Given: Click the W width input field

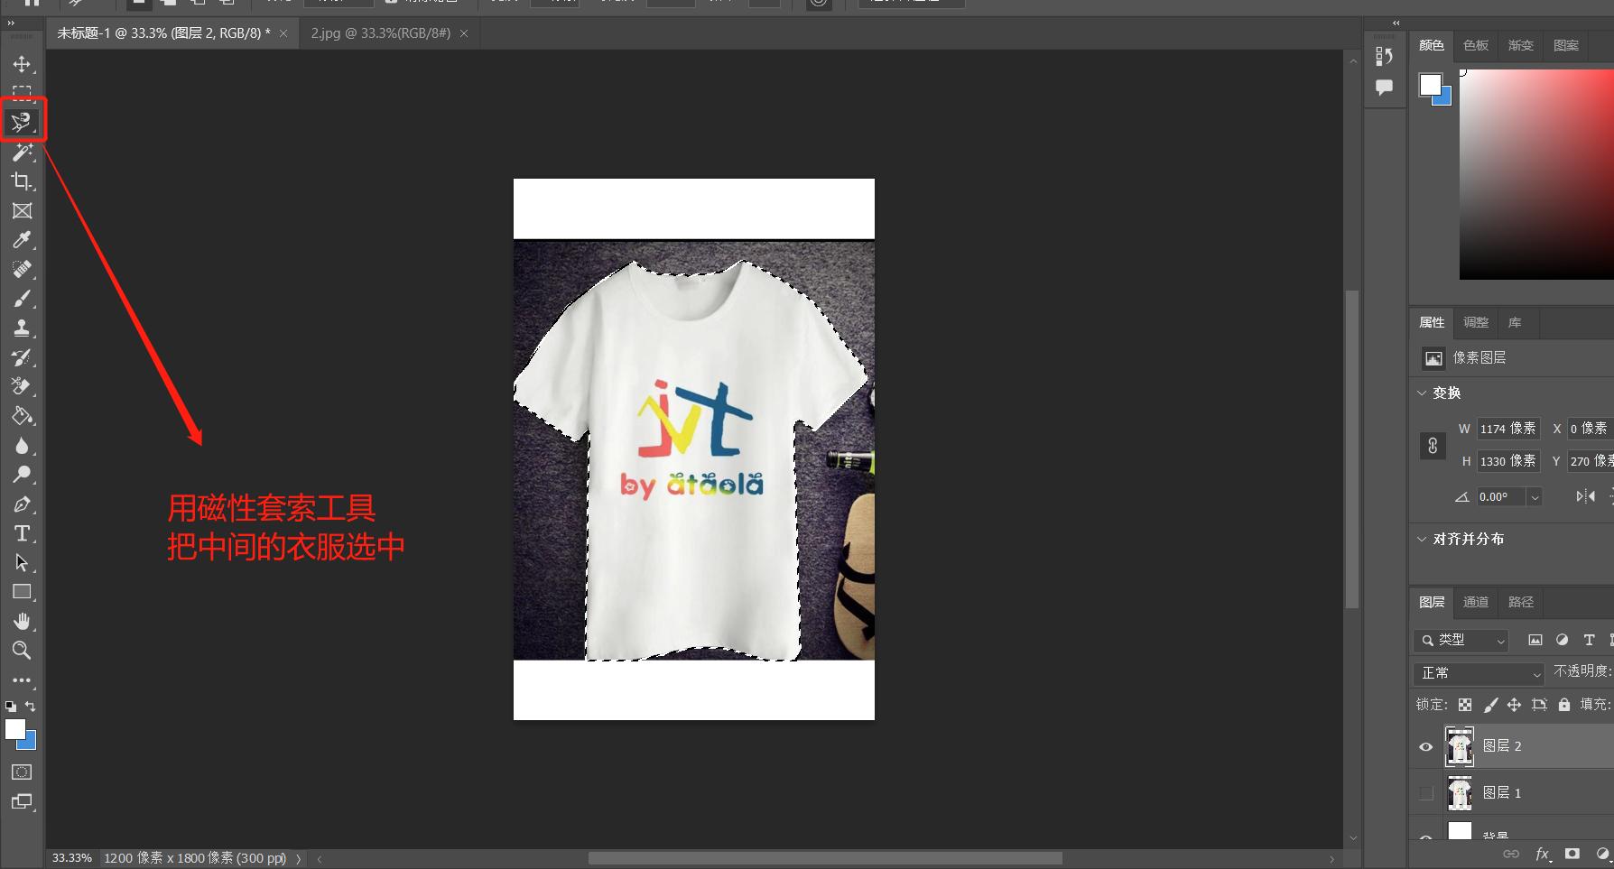Looking at the screenshot, I should click(1507, 429).
